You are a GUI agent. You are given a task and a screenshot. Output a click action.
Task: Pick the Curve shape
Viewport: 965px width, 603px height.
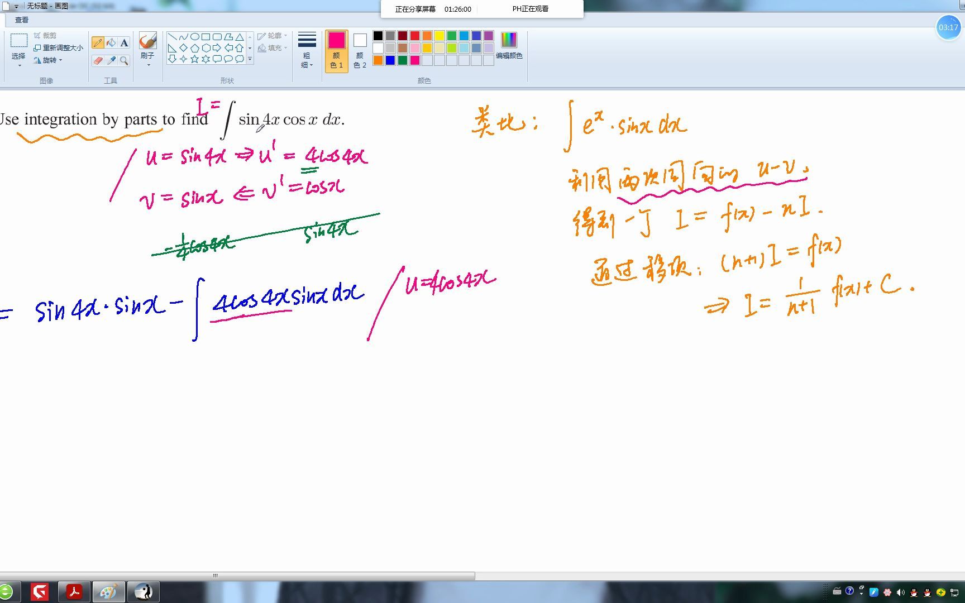click(x=183, y=37)
